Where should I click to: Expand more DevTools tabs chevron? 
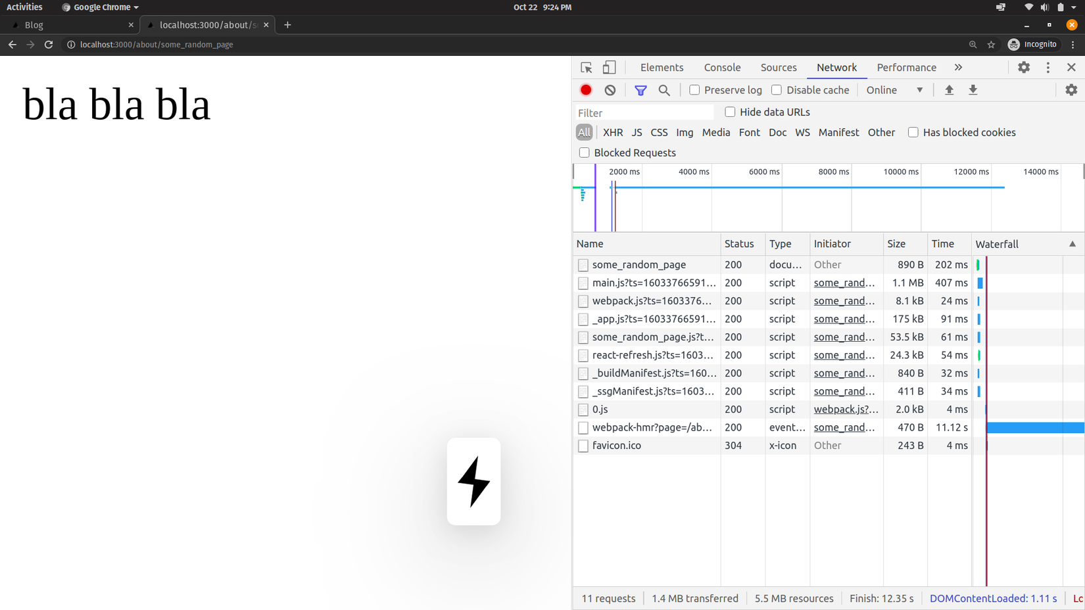pyautogui.click(x=958, y=68)
